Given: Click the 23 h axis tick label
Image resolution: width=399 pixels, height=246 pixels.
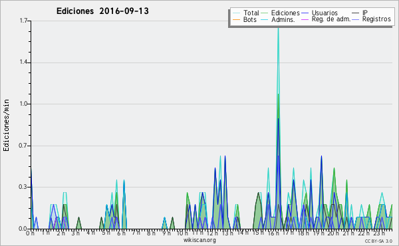Looking at the screenshot, I should (379, 233).
